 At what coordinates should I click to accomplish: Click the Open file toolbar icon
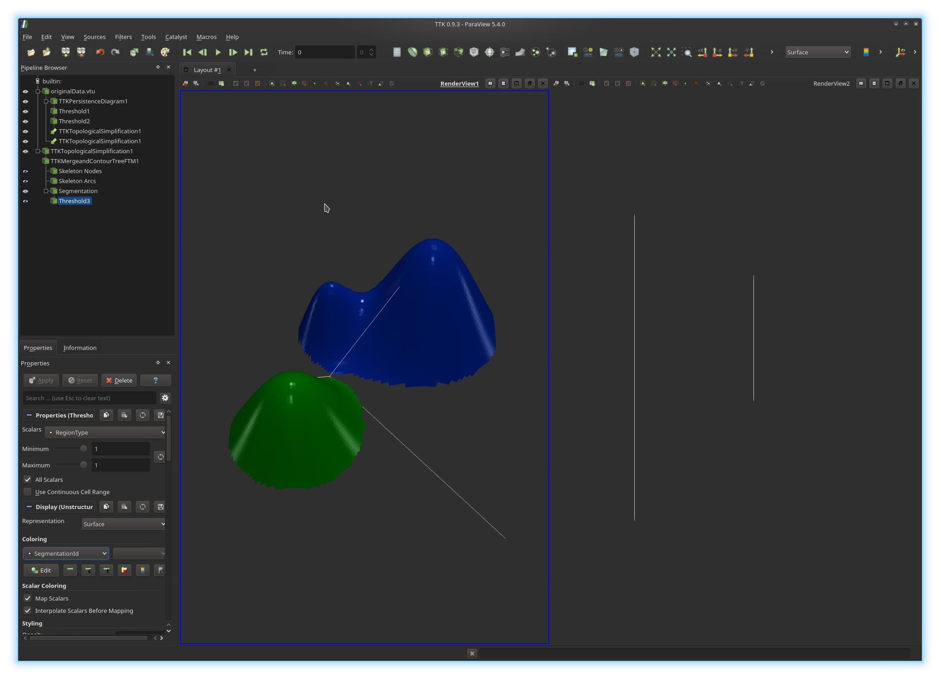[31, 52]
